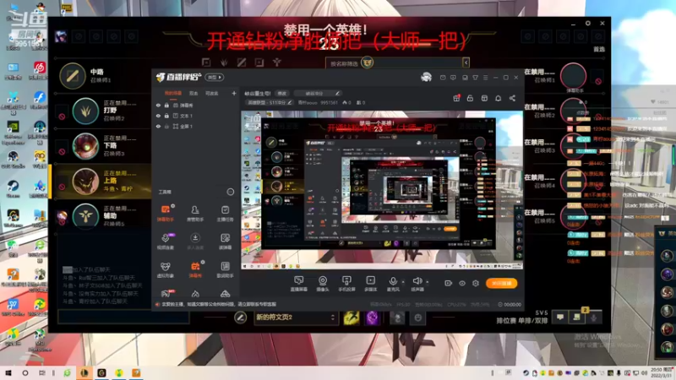This screenshot has width=676, height=380.
Task: Open the 读弹幕 tool
Action: (225, 242)
